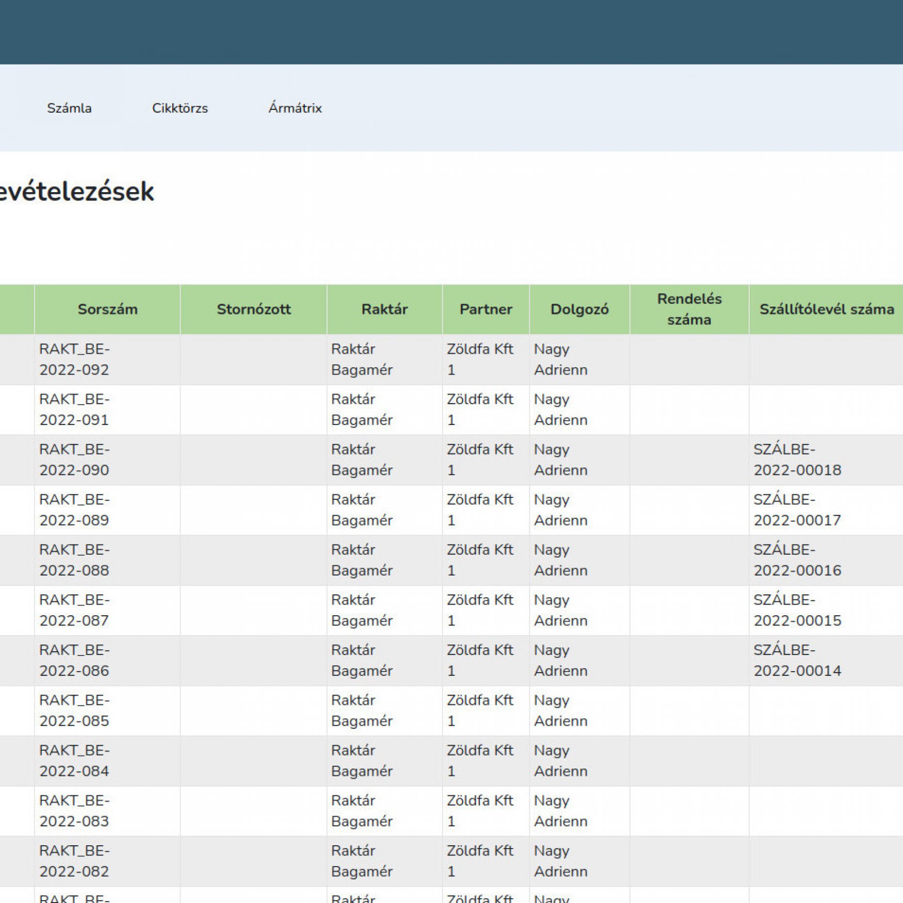This screenshot has height=903, width=903.
Task: Sort by the Dolgozó column header
Action: point(579,309)
